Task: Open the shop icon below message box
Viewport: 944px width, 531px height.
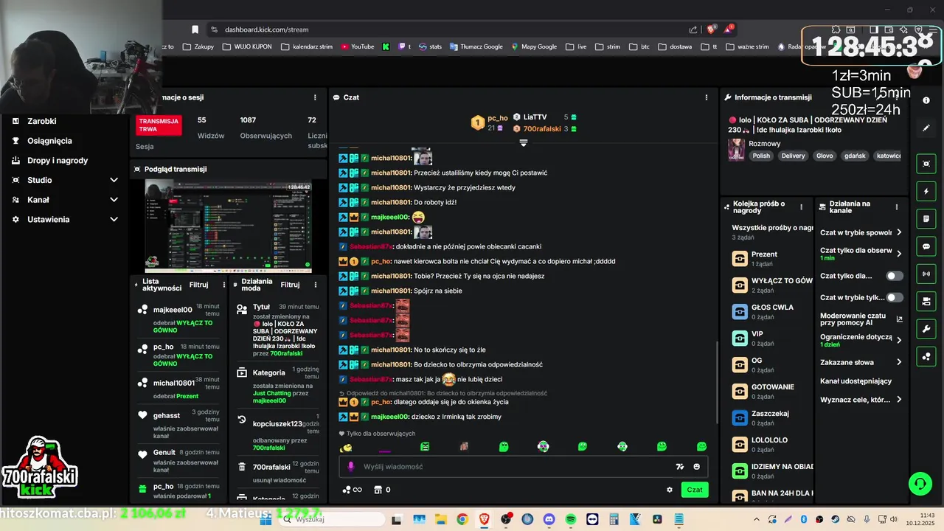Action: 378,490
